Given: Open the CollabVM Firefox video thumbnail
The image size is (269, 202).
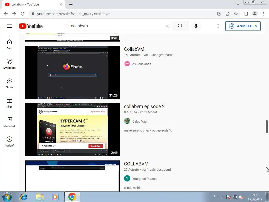Looking at the screenshot, I should coord(73,72).
